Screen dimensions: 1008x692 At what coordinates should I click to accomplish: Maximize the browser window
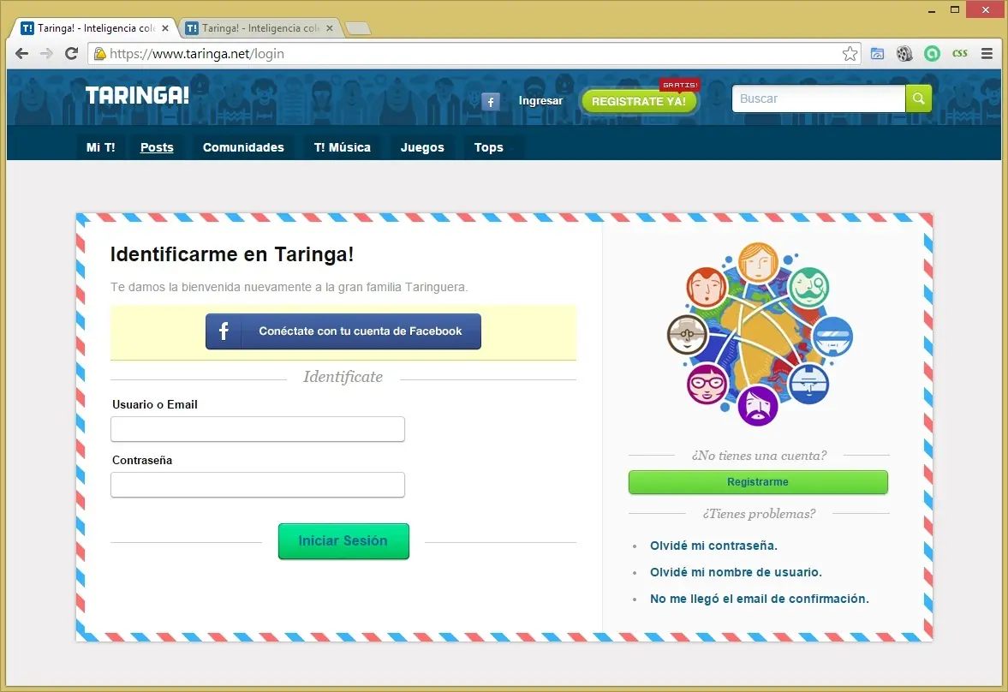[x=955, y=9]
